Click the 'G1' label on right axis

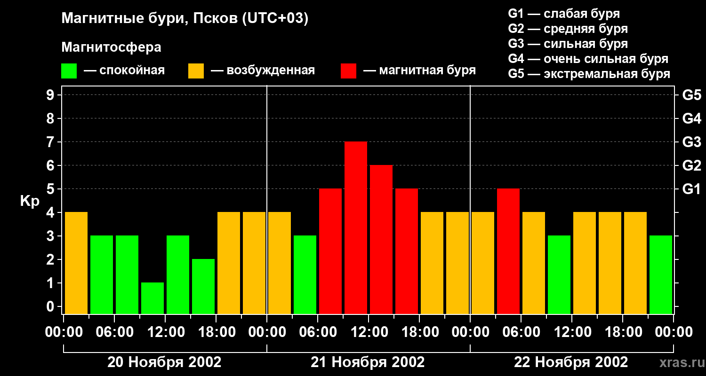pos(691,189)
